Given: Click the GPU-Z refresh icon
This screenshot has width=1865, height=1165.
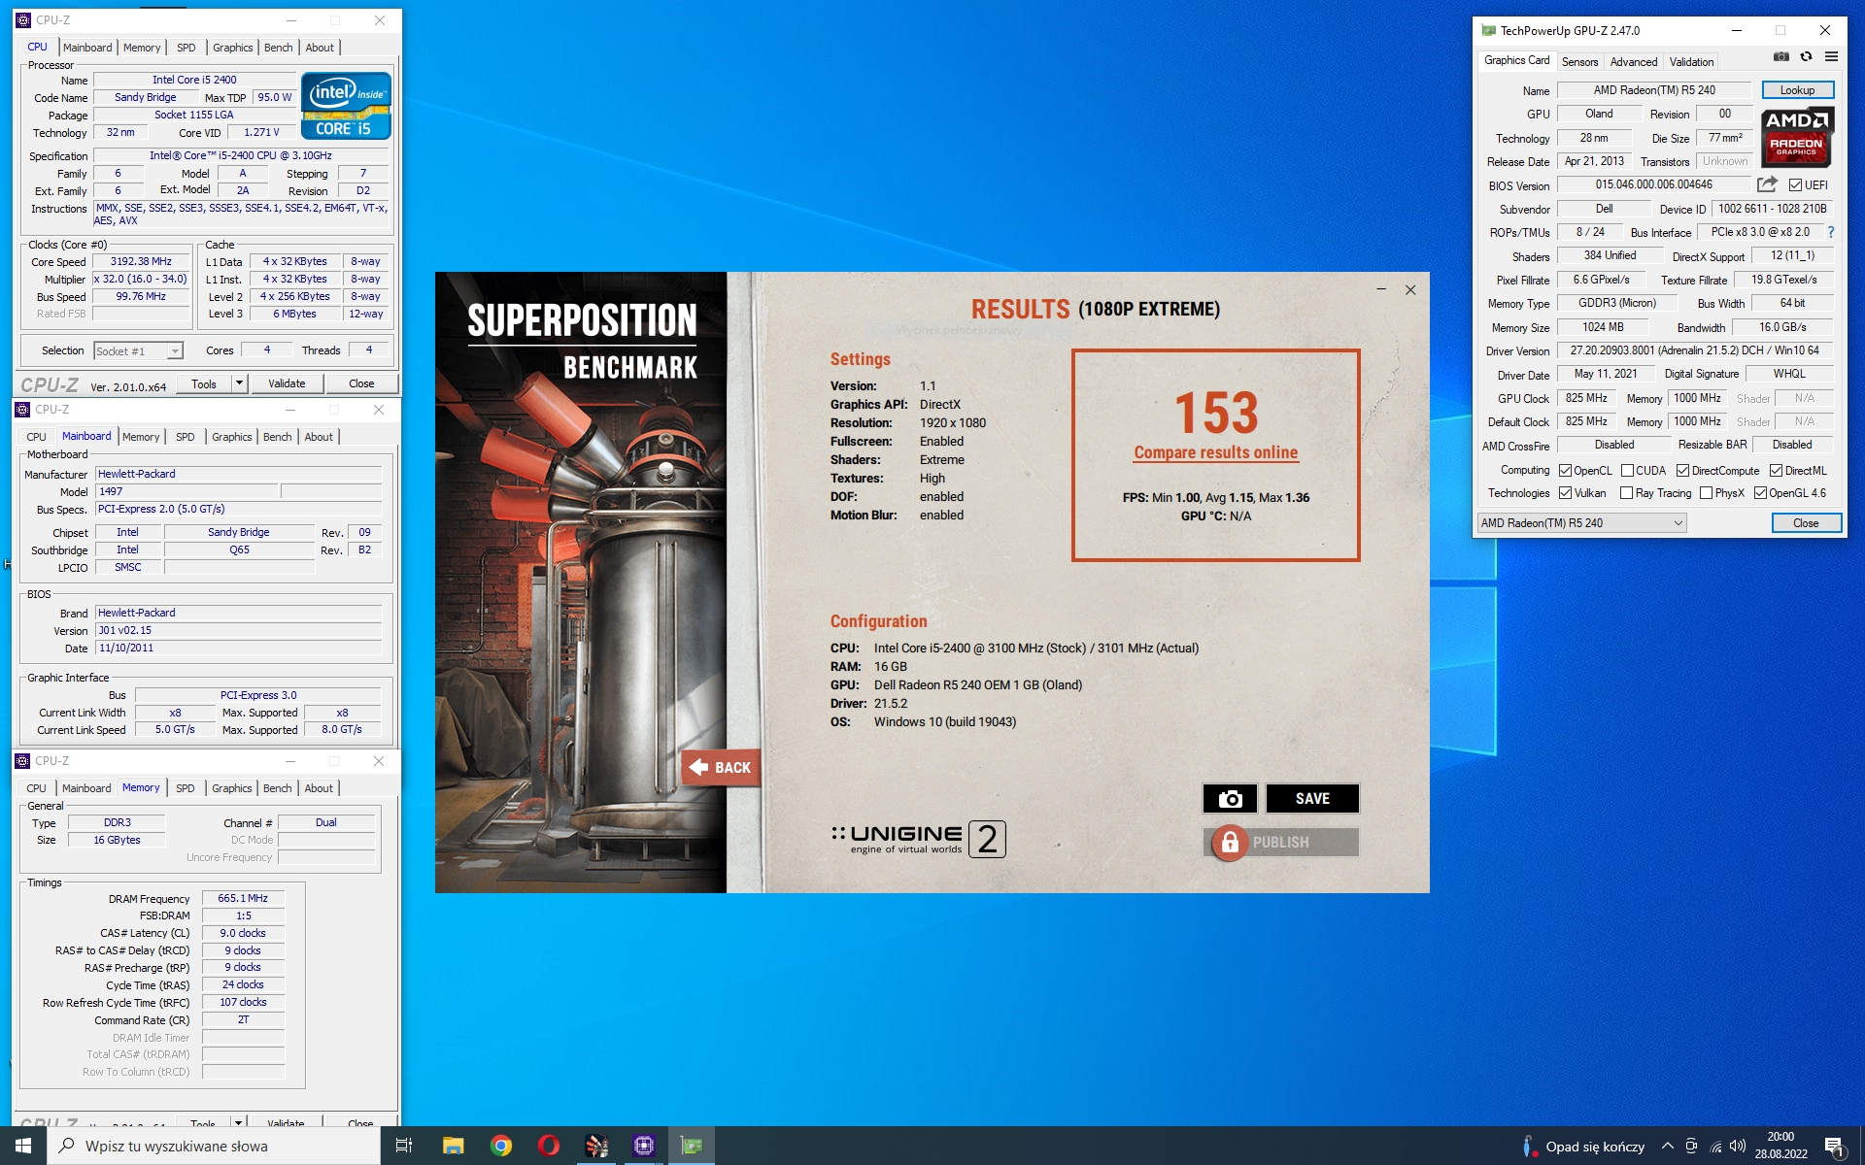Looking at the screenshot, I should coord(1806,57).
